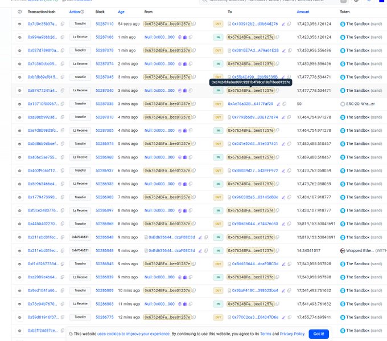Click the Action column header
The height and width of the screenshot is (341, 387).
point(75,11)
